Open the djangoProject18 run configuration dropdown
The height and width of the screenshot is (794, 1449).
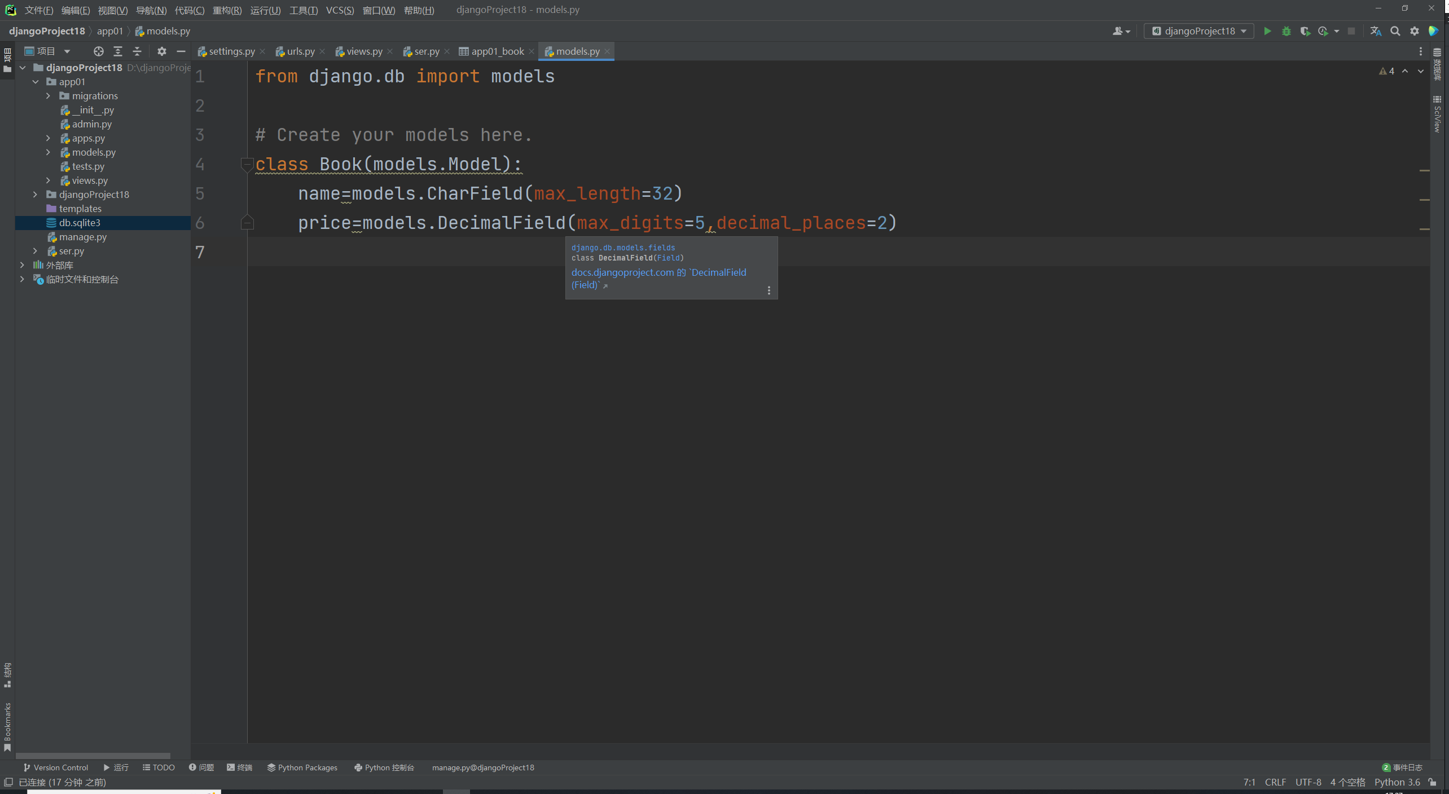point(1198,31)
